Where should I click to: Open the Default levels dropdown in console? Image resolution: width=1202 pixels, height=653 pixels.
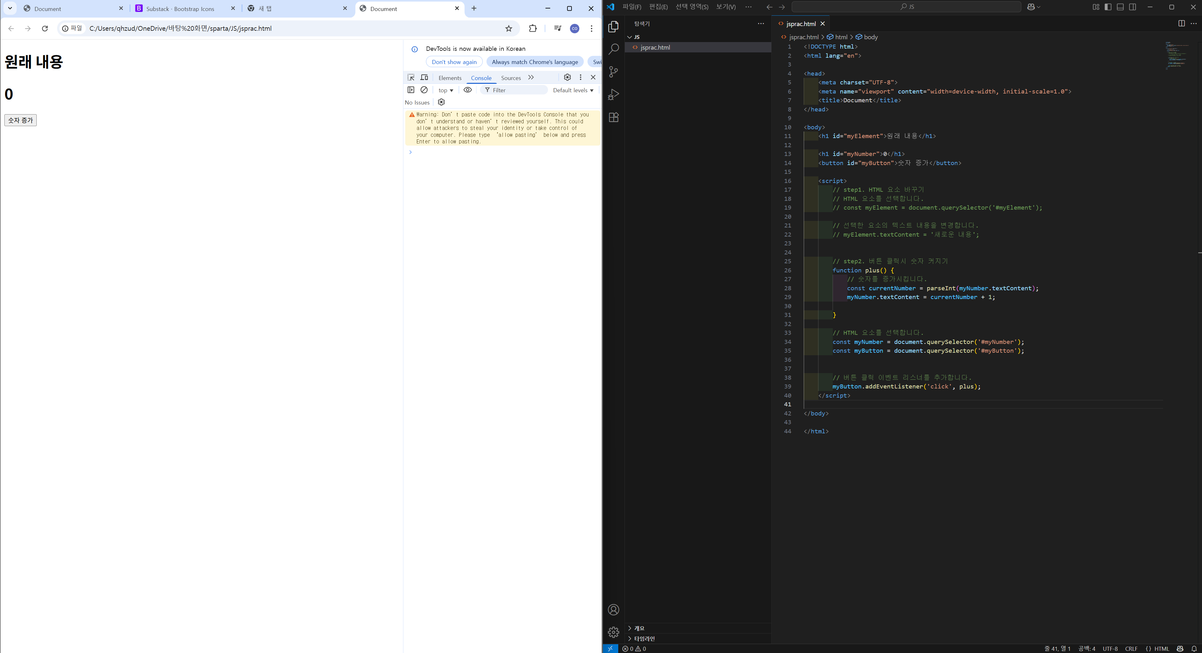tap(573, 90)
